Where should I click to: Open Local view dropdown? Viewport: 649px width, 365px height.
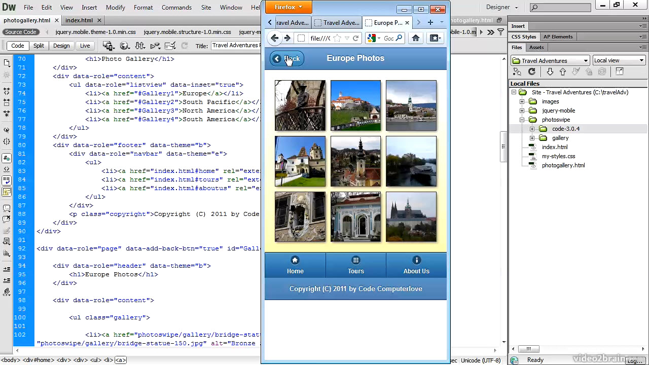click(619, 60)
